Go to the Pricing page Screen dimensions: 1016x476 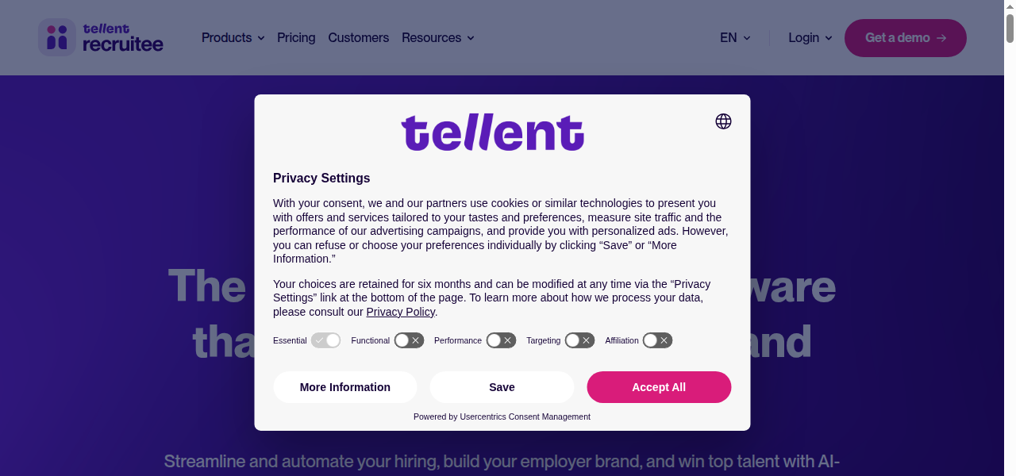coord(296,37)
